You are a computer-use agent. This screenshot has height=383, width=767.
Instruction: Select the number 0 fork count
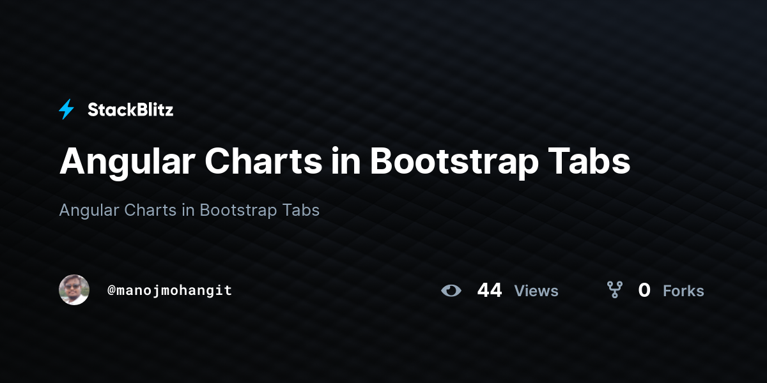click(x=644, y=290)
